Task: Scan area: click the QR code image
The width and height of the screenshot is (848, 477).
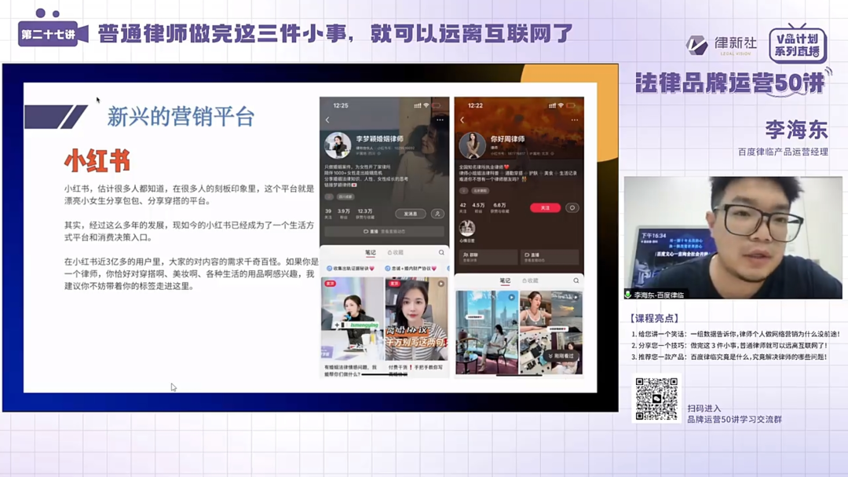Action: point(656,399)
